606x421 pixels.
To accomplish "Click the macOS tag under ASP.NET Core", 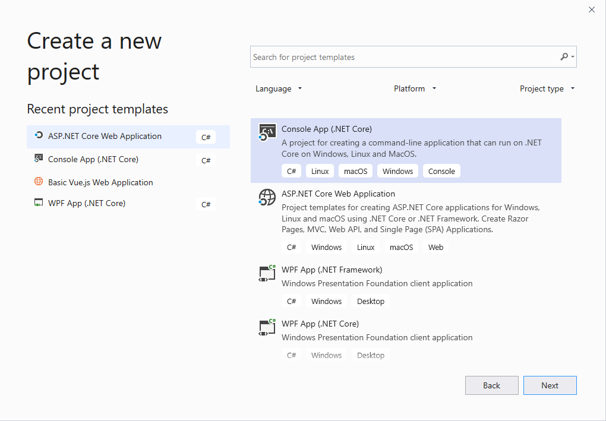I will tap(401, 247).
